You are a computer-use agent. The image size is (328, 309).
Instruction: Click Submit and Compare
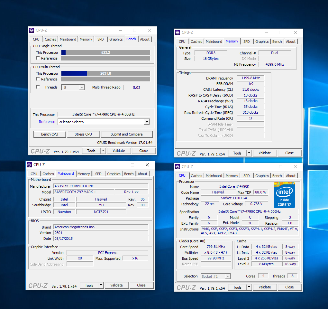[127, 134]
